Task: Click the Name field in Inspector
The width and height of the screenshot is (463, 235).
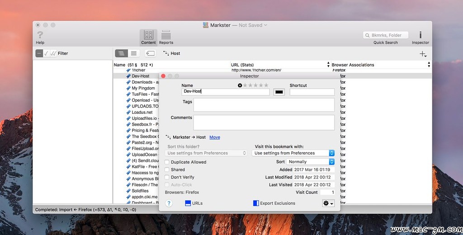Action: 226,92
